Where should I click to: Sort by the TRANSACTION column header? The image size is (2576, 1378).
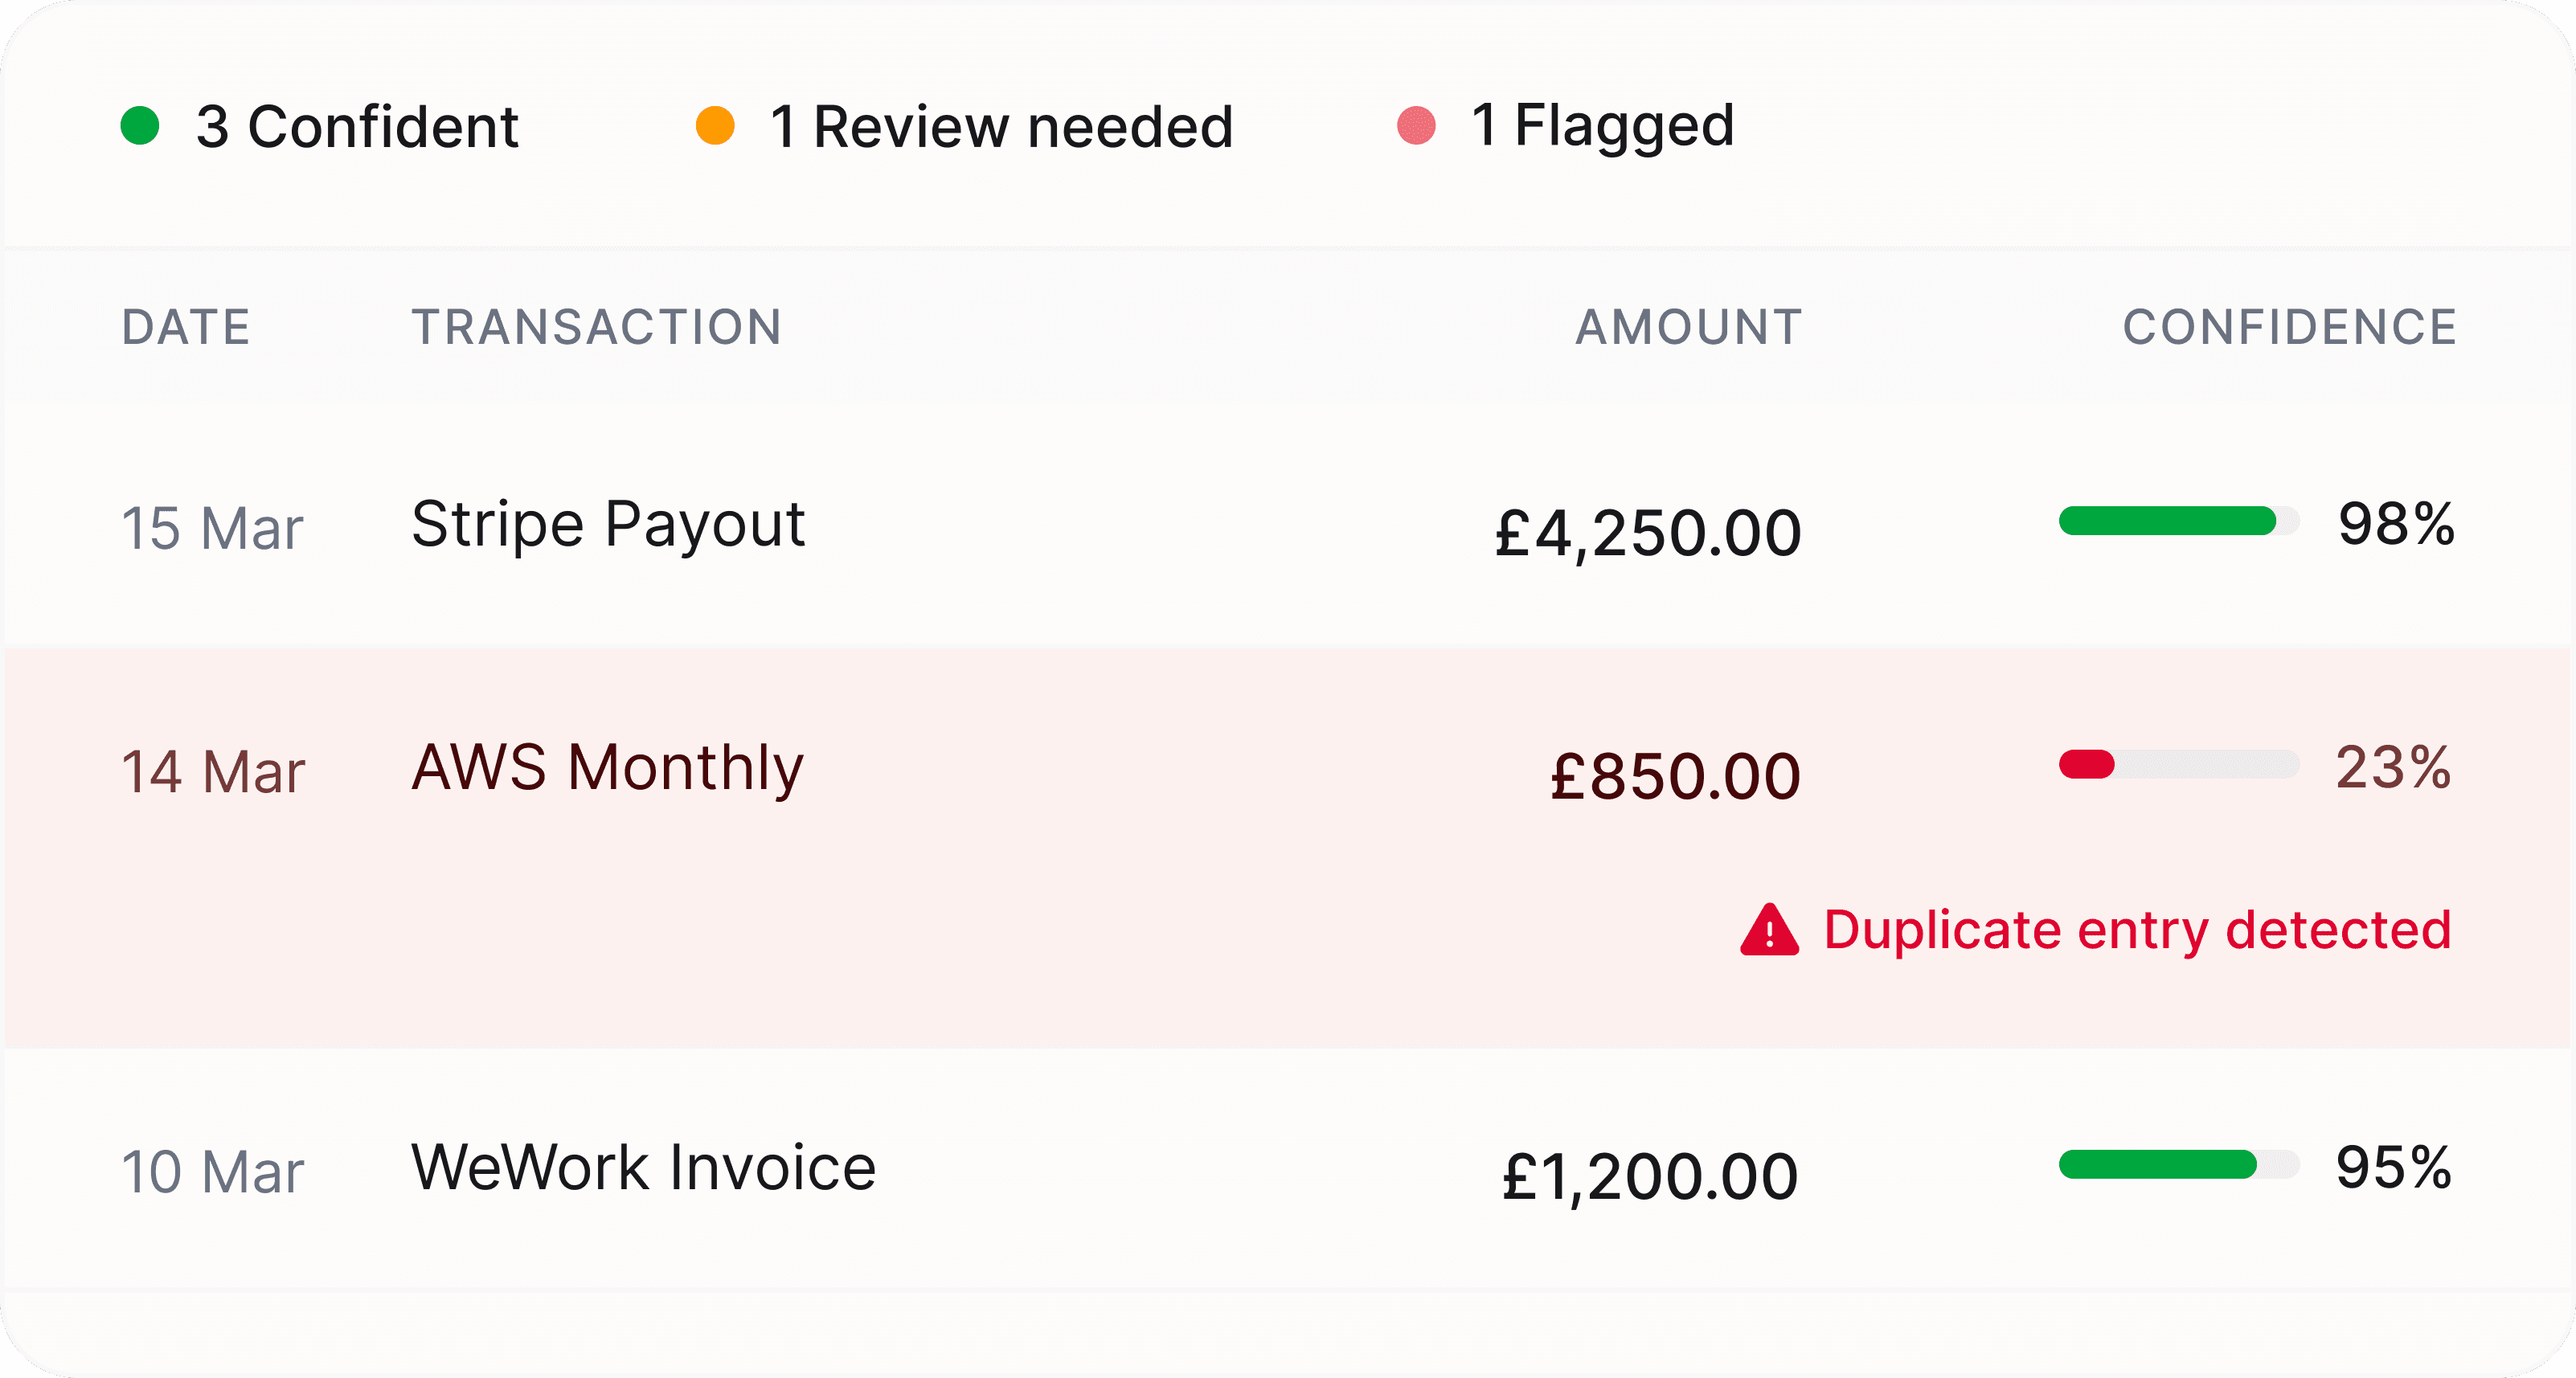[597, 327]
